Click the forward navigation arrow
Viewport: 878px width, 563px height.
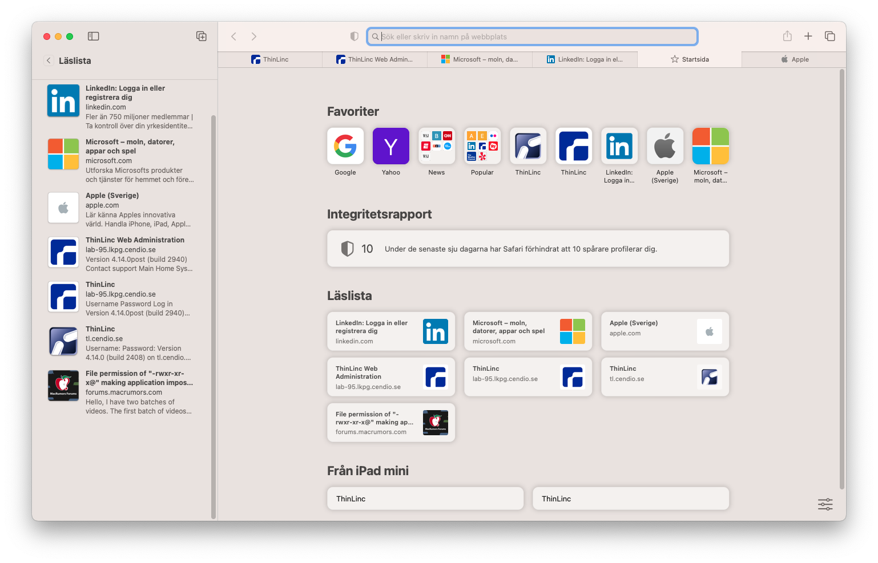[x=254, y=37]
